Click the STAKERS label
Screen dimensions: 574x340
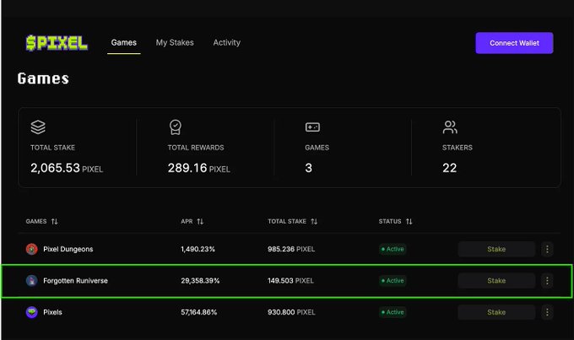(458, 148)
